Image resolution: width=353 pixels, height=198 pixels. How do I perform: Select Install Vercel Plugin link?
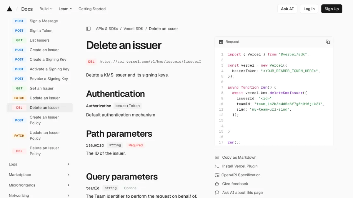240,166
